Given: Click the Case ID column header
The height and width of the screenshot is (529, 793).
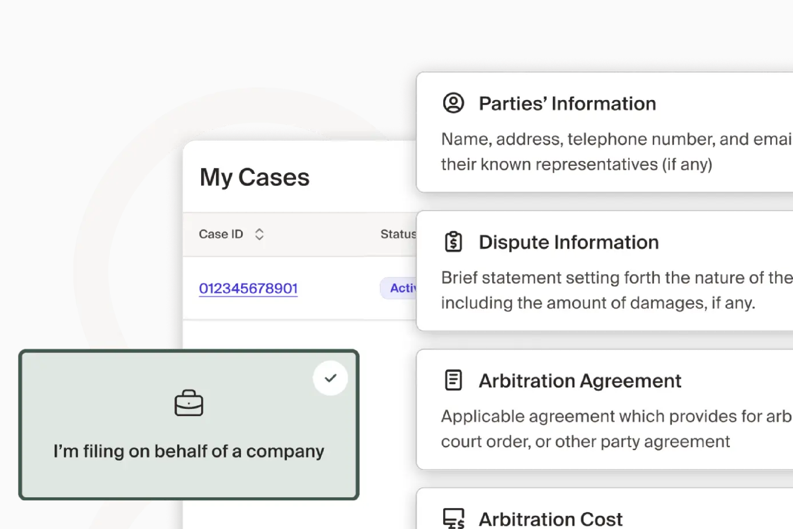Looking at the screenshot, I should click(x=221, y=234).
